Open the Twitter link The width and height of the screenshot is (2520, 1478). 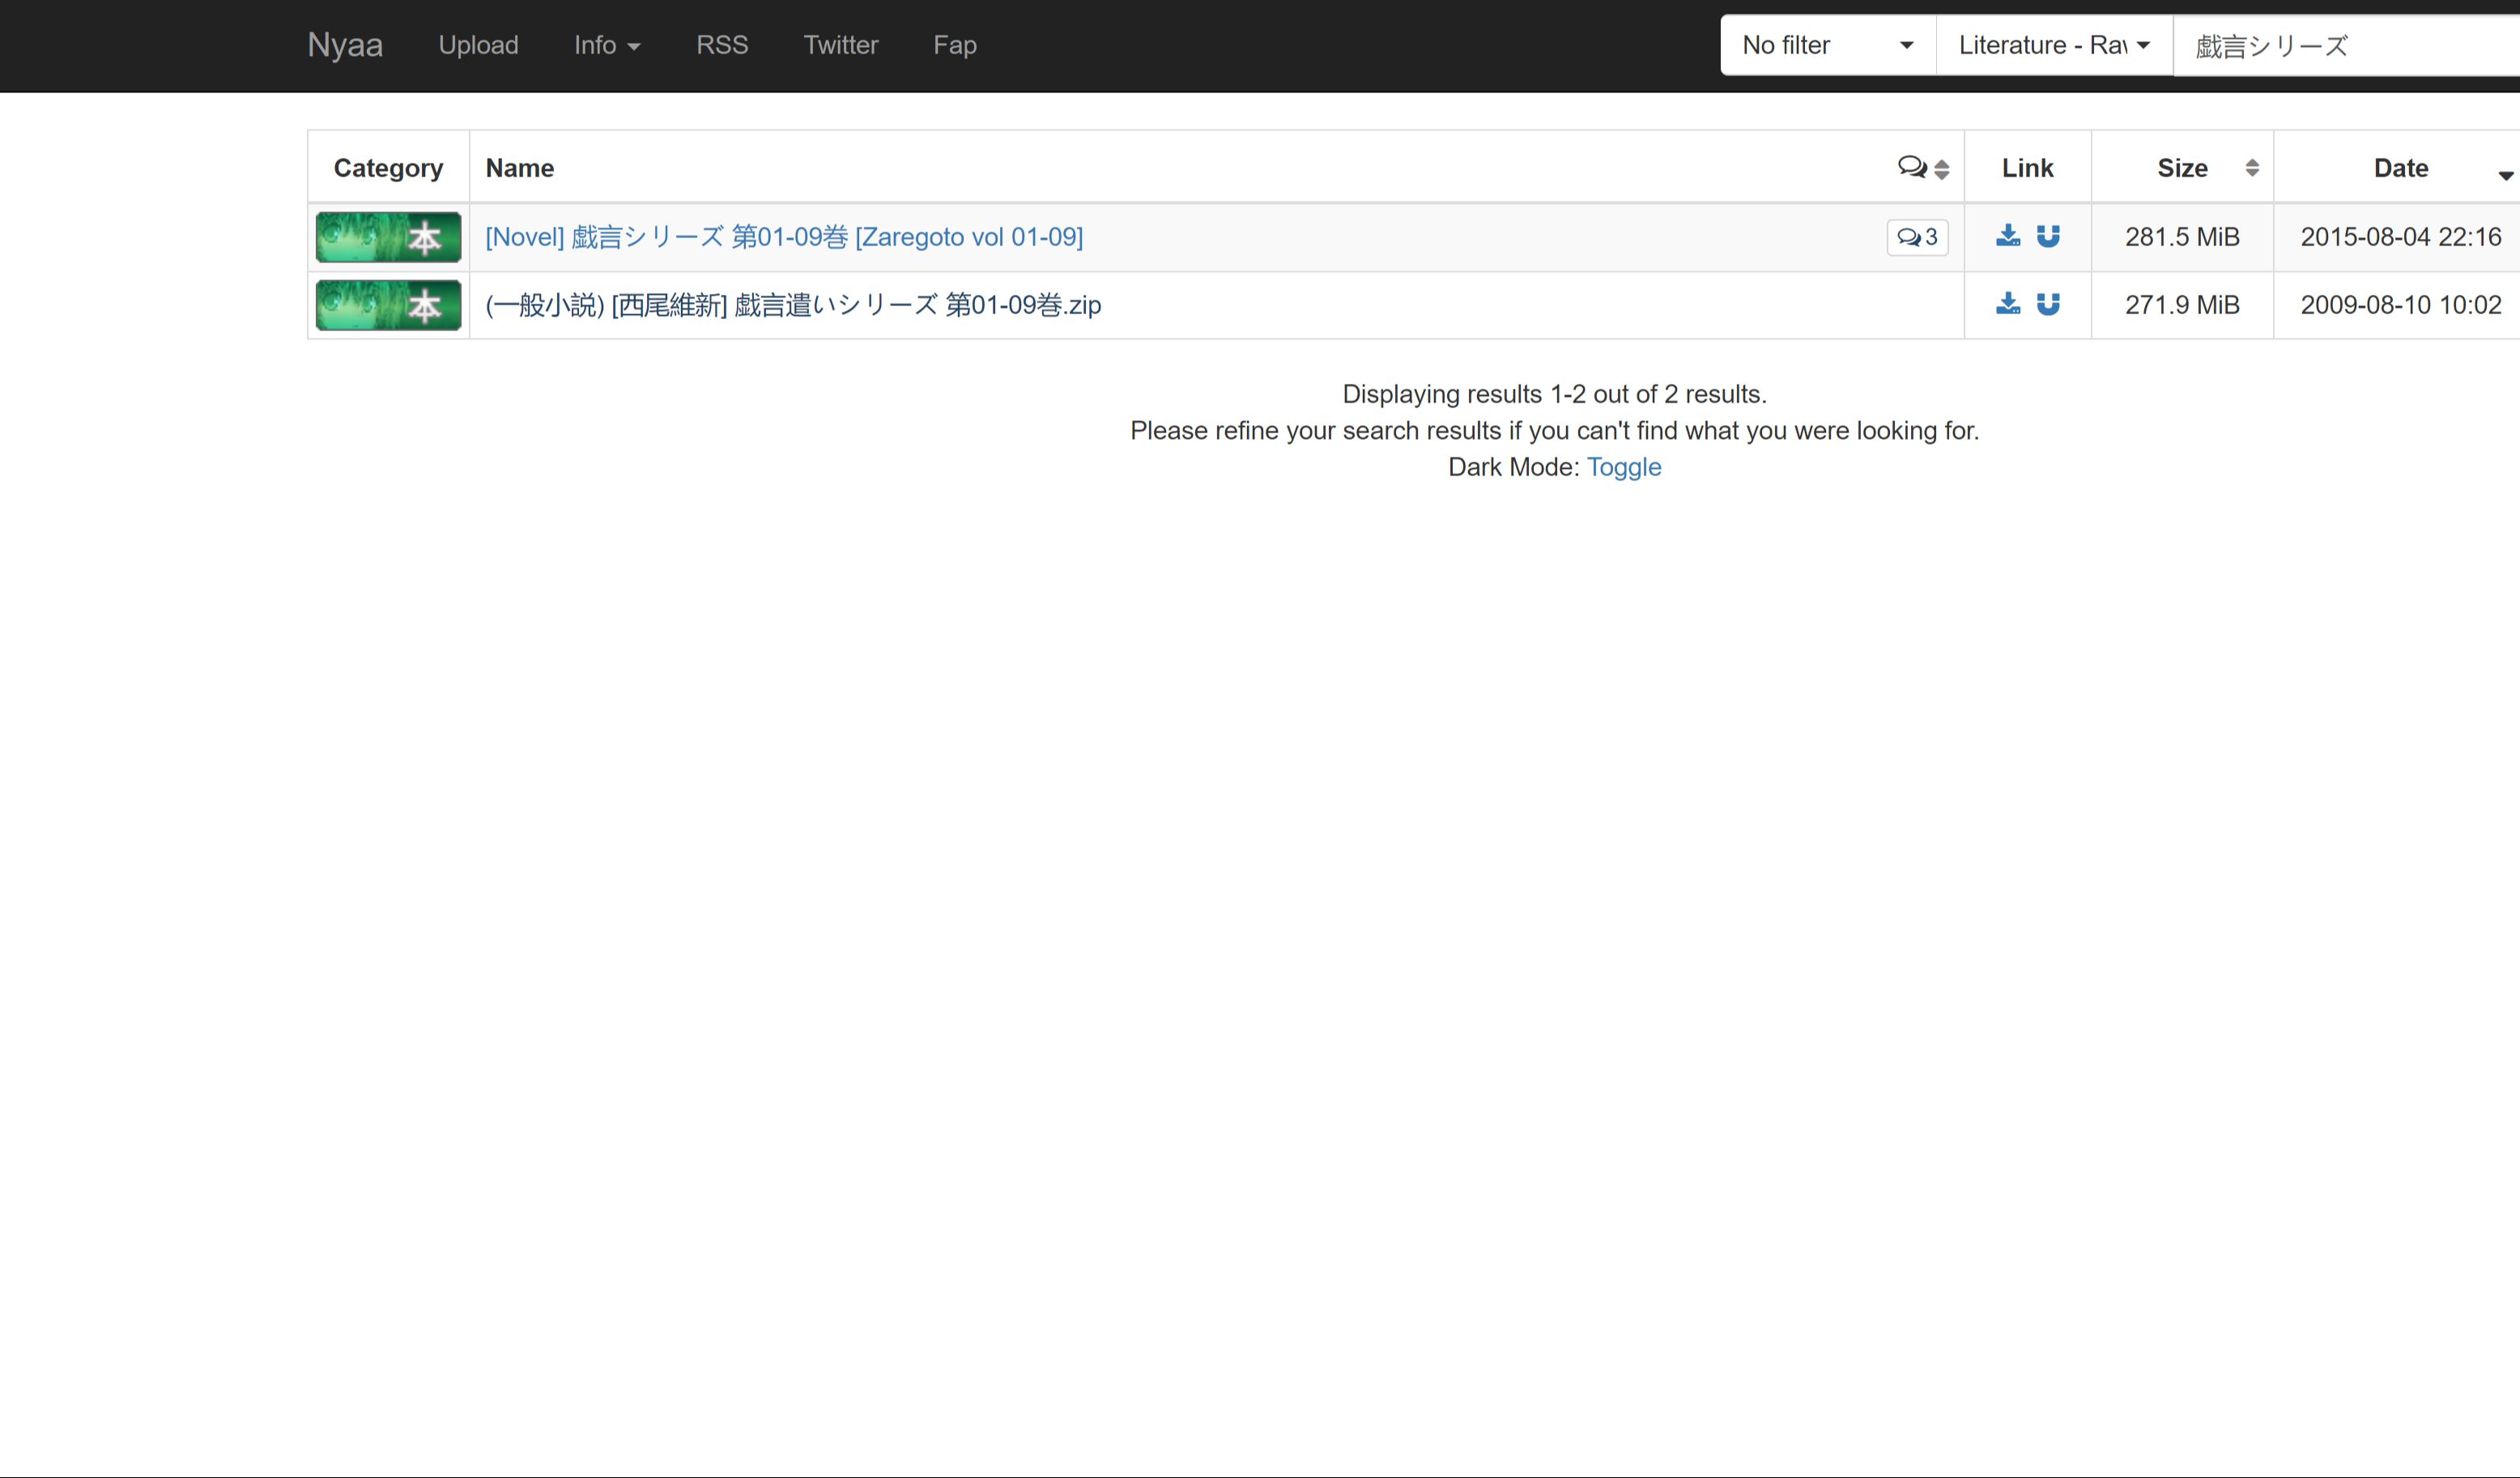[x=841, y=45]
